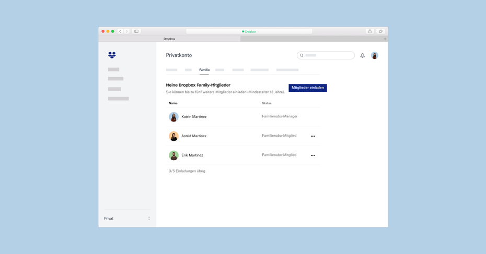Click the browser share icon

coord(370,31)
